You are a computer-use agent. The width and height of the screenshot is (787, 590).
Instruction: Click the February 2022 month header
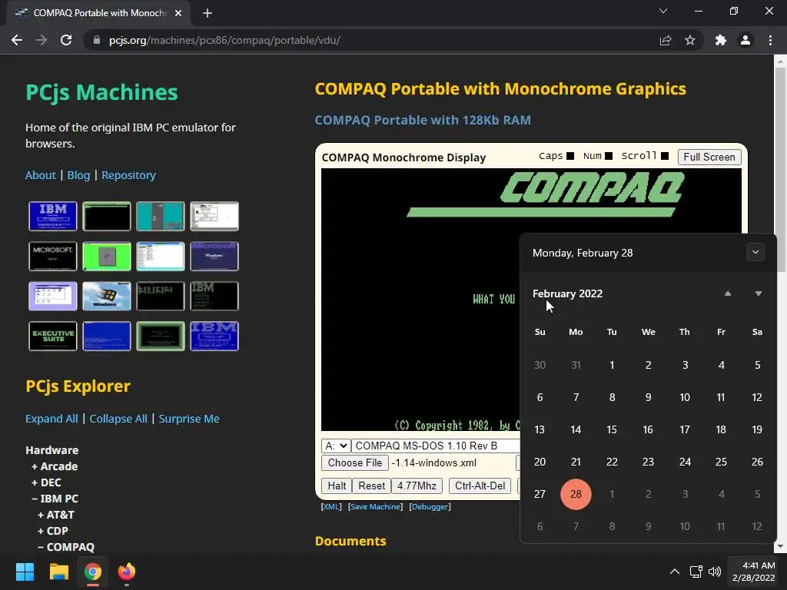tap(567, 293)
